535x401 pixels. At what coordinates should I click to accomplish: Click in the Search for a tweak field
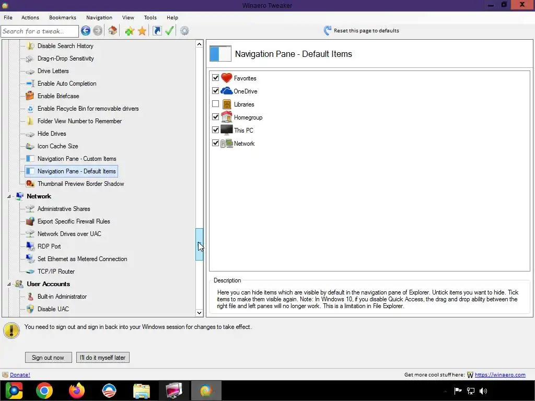[40, 31]
